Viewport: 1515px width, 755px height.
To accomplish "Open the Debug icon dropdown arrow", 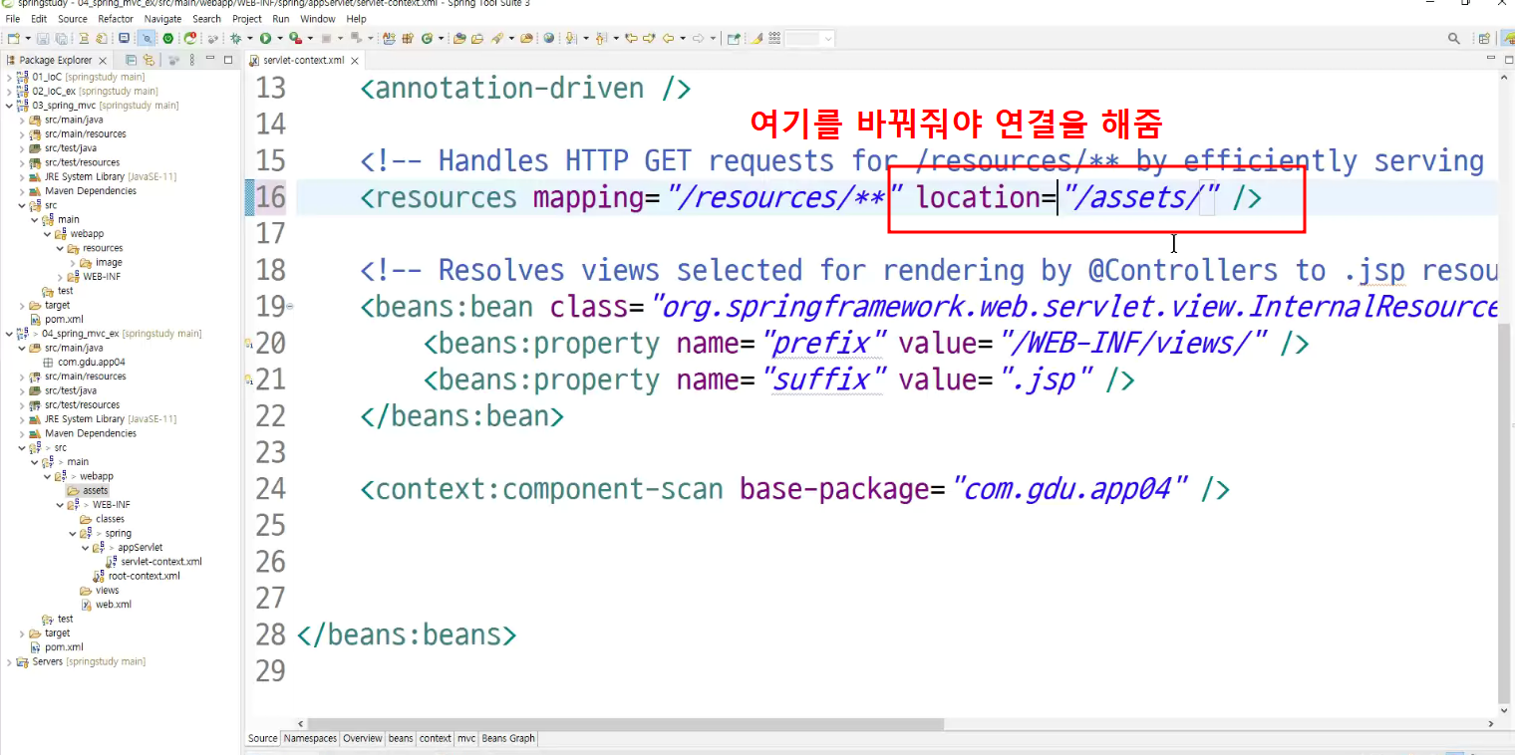I will pyautogui.click(x=250, y=38).
